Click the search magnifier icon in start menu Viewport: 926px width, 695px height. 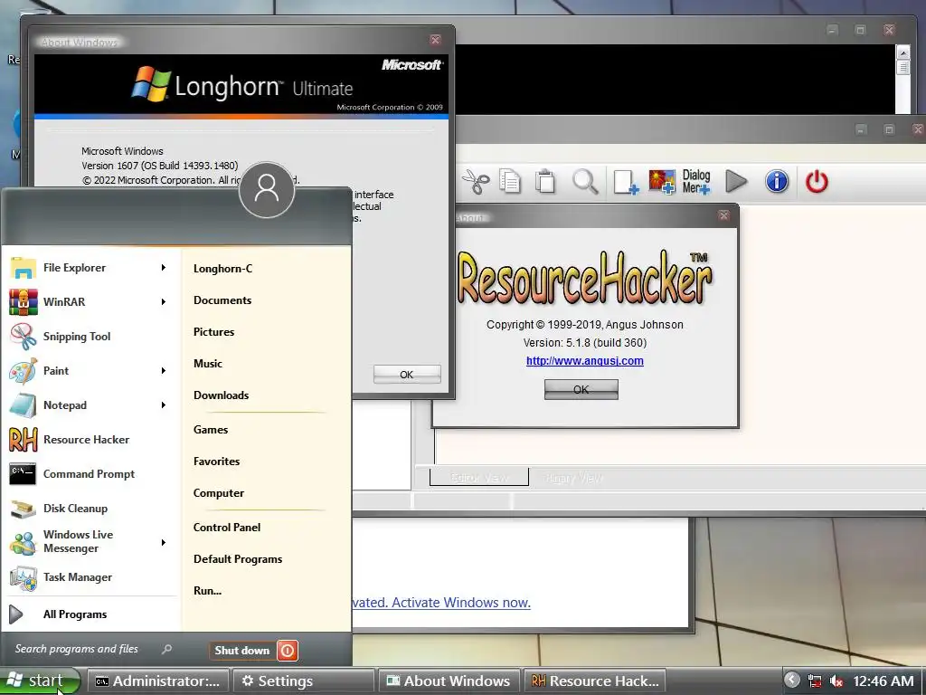(x=166, y=649)
